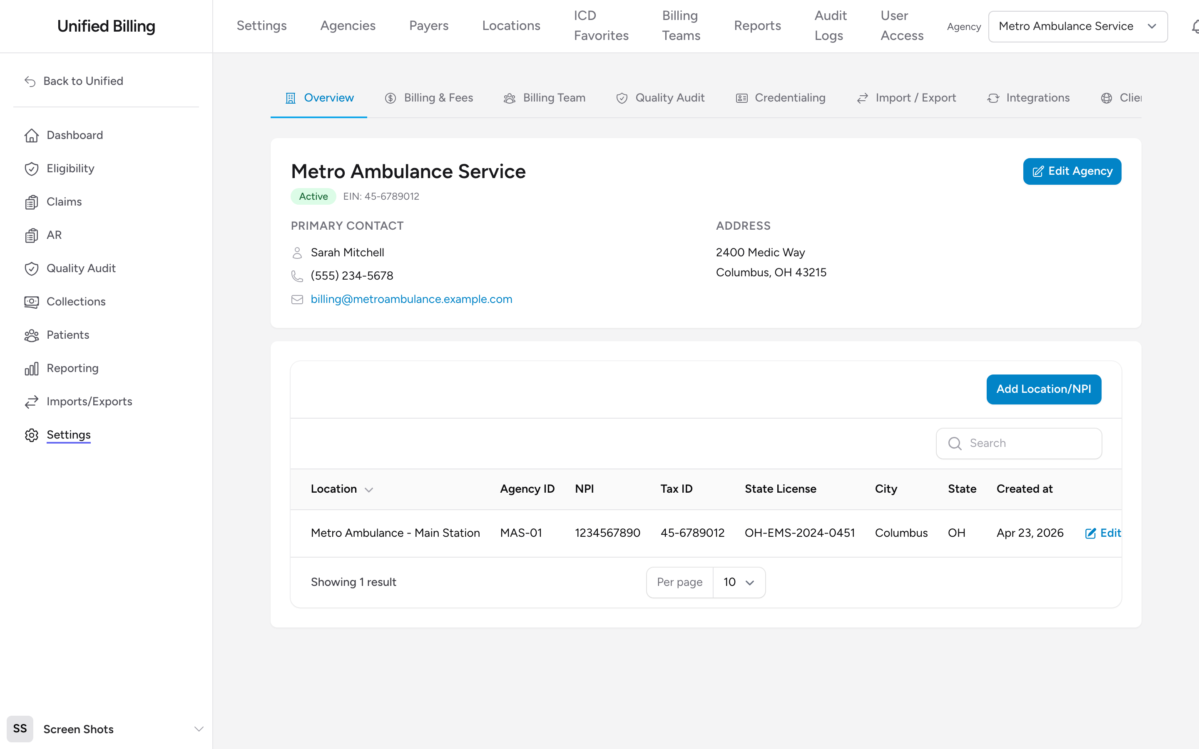Open the Credentialing tab
The image size is (1199, 749).
pyautogui.click(x=780, y=98)
